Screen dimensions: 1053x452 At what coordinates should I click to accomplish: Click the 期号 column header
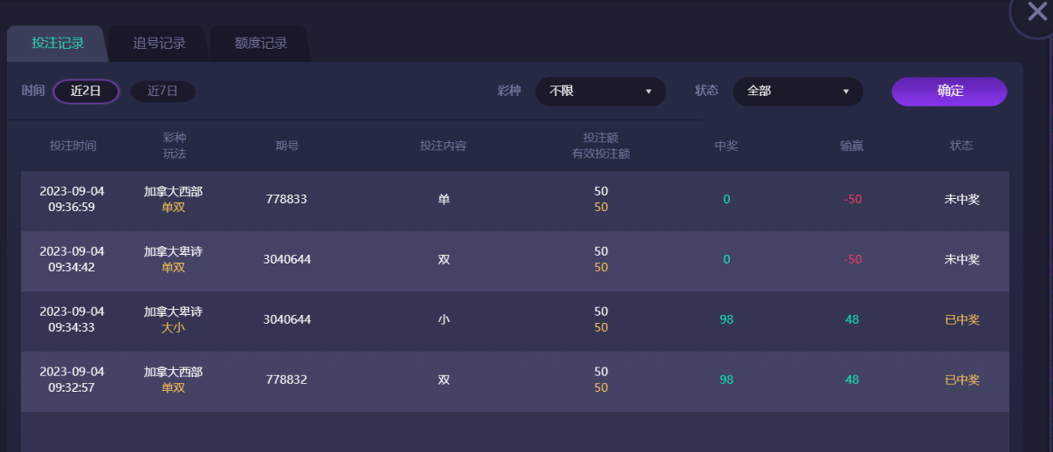pyautogui.click(x=286, y=146)
